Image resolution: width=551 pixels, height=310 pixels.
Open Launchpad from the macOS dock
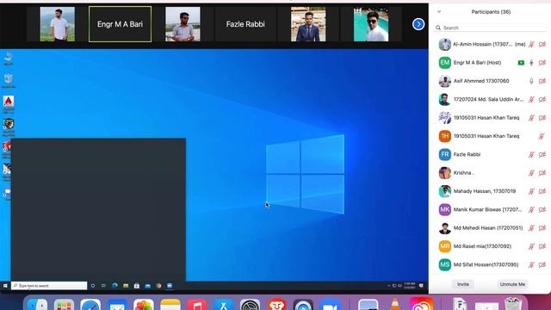[x=64, y=304]
